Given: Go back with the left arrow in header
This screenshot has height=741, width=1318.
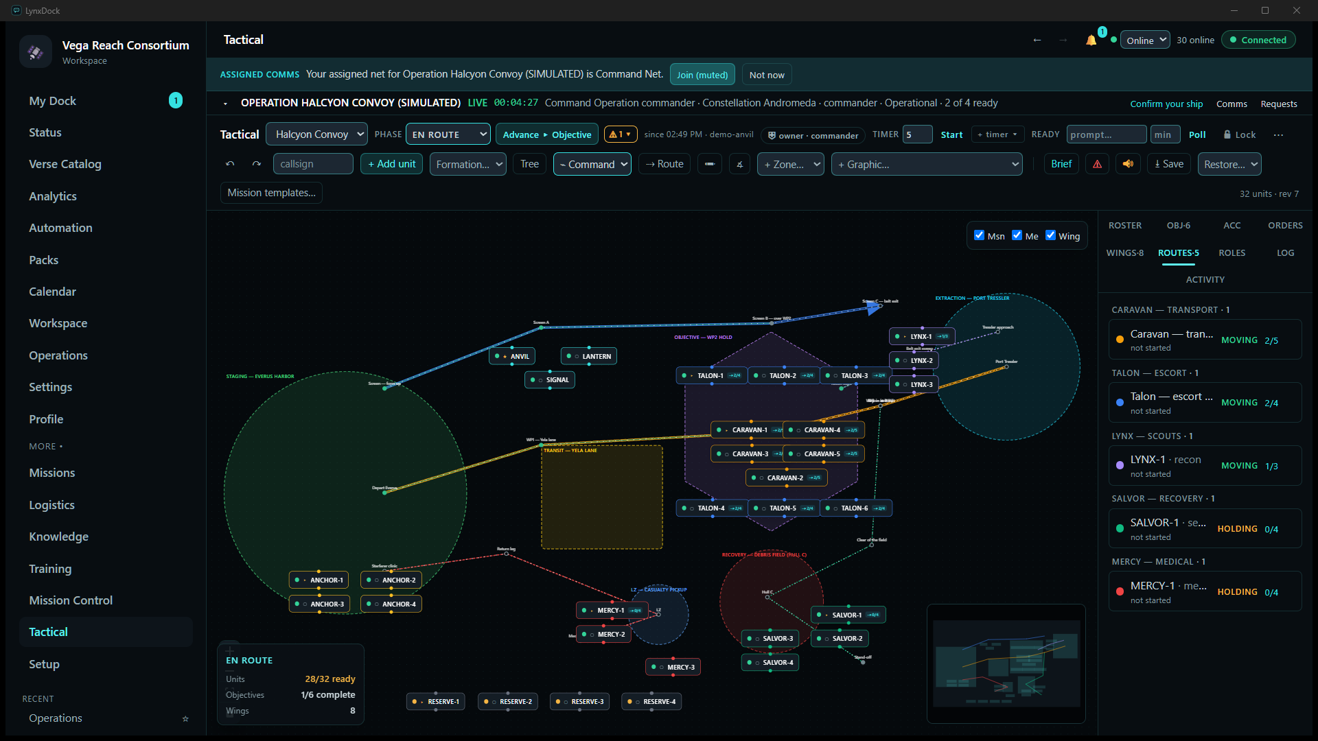Looking at the screenshot, I should [1037, 40].
